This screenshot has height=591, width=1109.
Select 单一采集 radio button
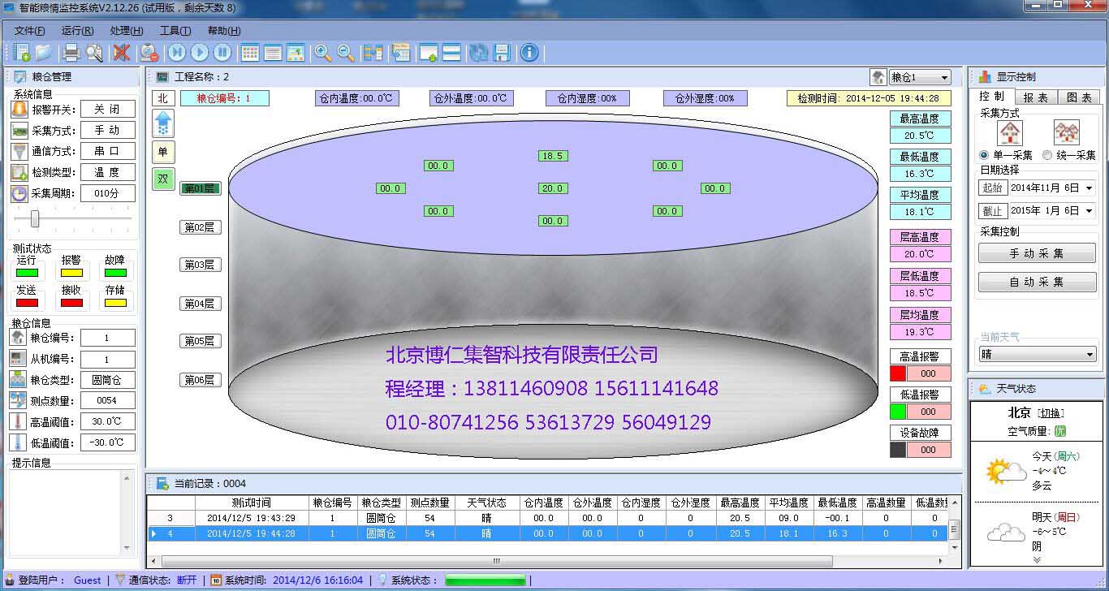985,155
